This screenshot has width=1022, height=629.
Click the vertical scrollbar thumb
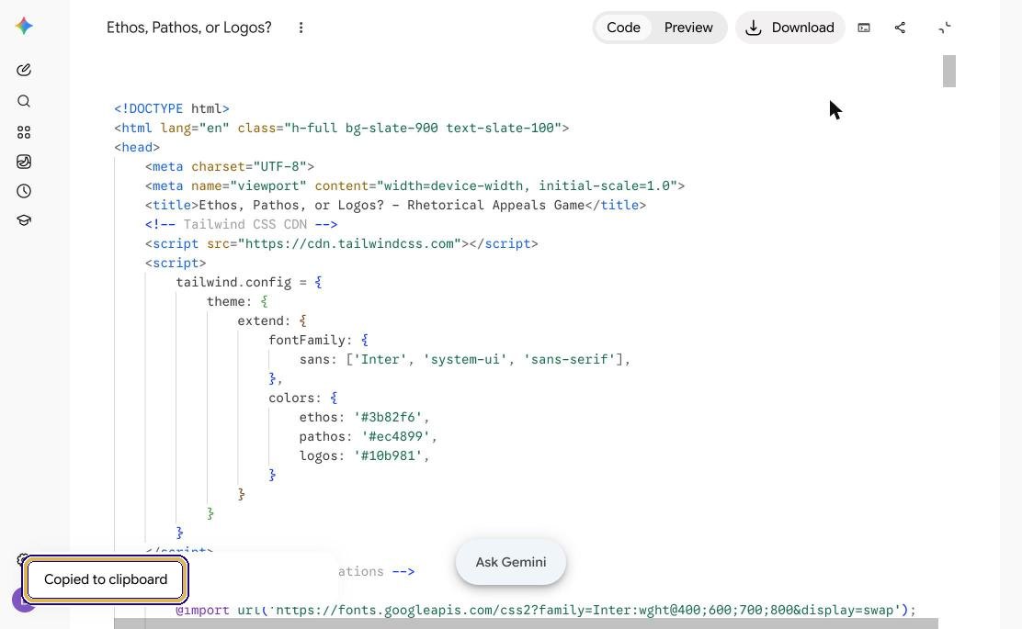click(x=949, y=71)
